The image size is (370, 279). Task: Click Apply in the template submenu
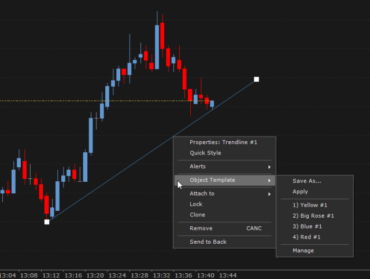tap(300, 192)
